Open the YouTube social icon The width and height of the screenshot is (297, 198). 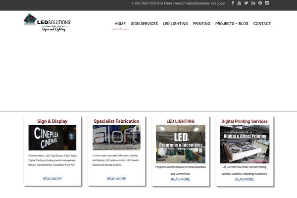(x=239, y=3)
